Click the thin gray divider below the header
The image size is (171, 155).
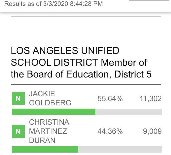(86, 17)
